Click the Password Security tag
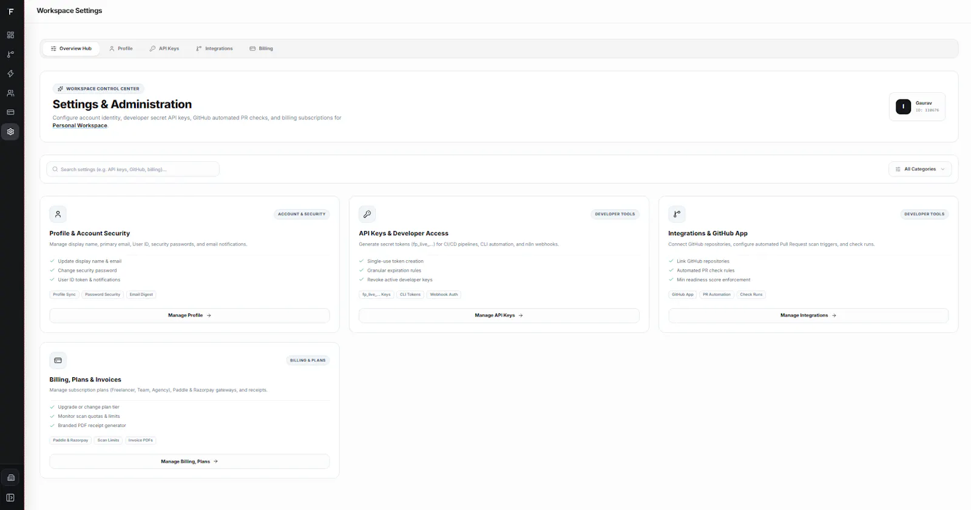This screenshot has width=971, height=510. click(x=103, y=295)
